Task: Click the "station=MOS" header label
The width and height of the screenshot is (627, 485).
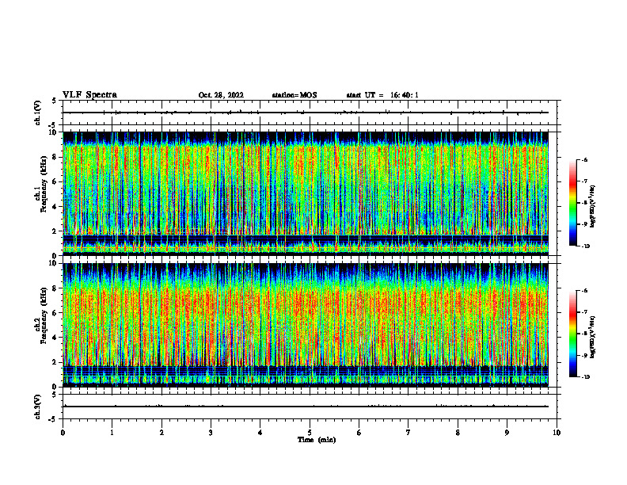Action: (x=294, y=95)
